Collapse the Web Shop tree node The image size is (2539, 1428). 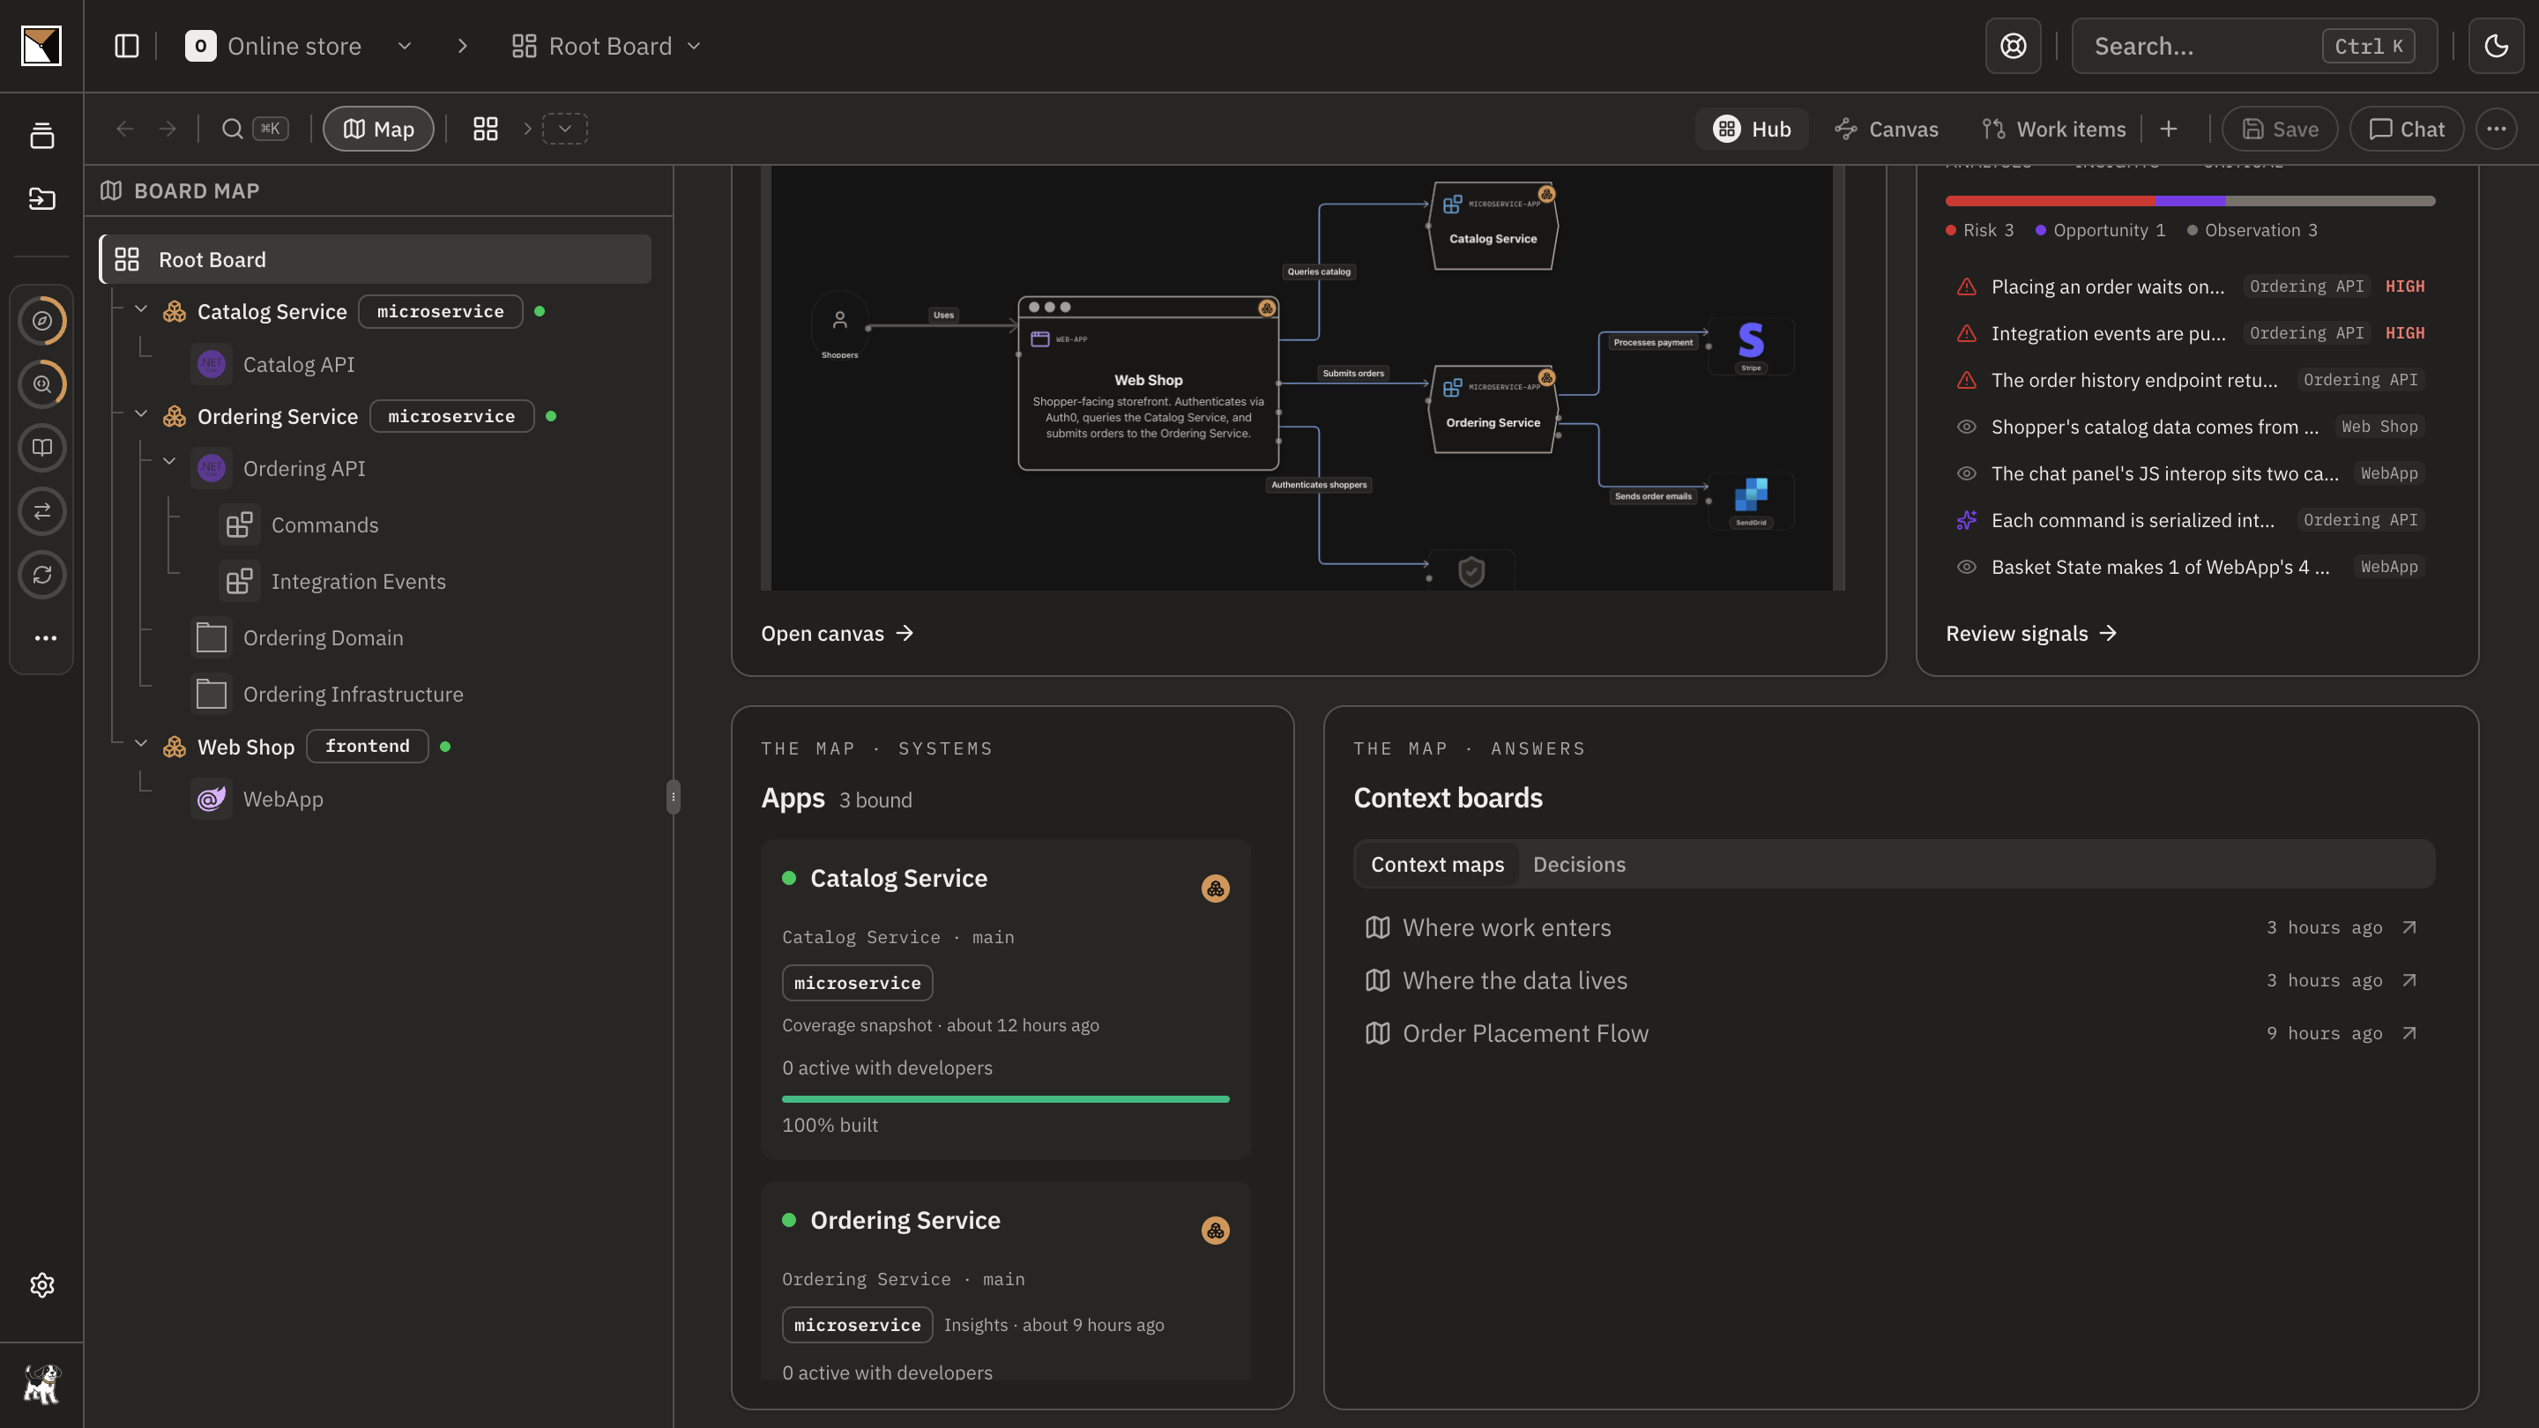(x=141, y=744)
